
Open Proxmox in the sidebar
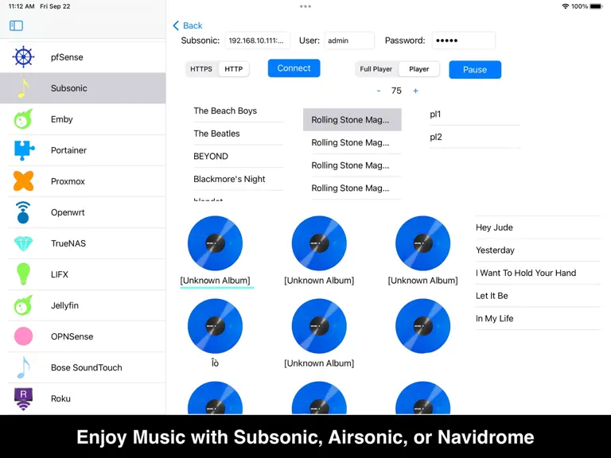coord(83,181)
